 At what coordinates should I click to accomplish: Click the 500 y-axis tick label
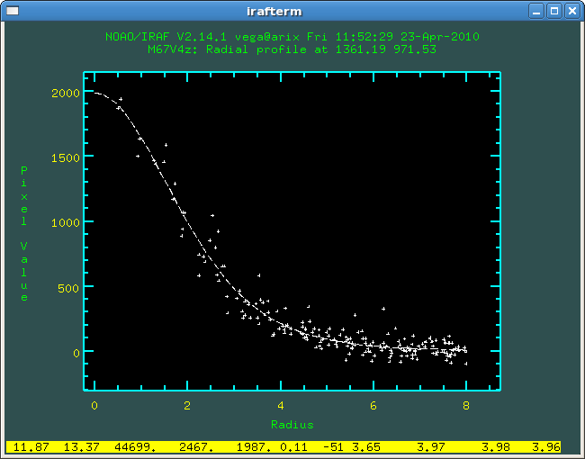[68, 288]
